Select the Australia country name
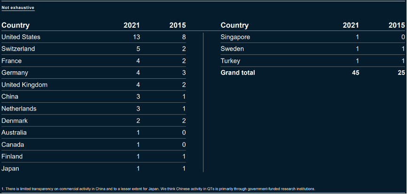407x194 pixels. [x=14, y=133]
